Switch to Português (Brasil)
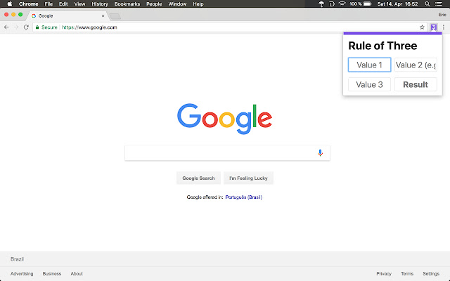 (244, 197)
